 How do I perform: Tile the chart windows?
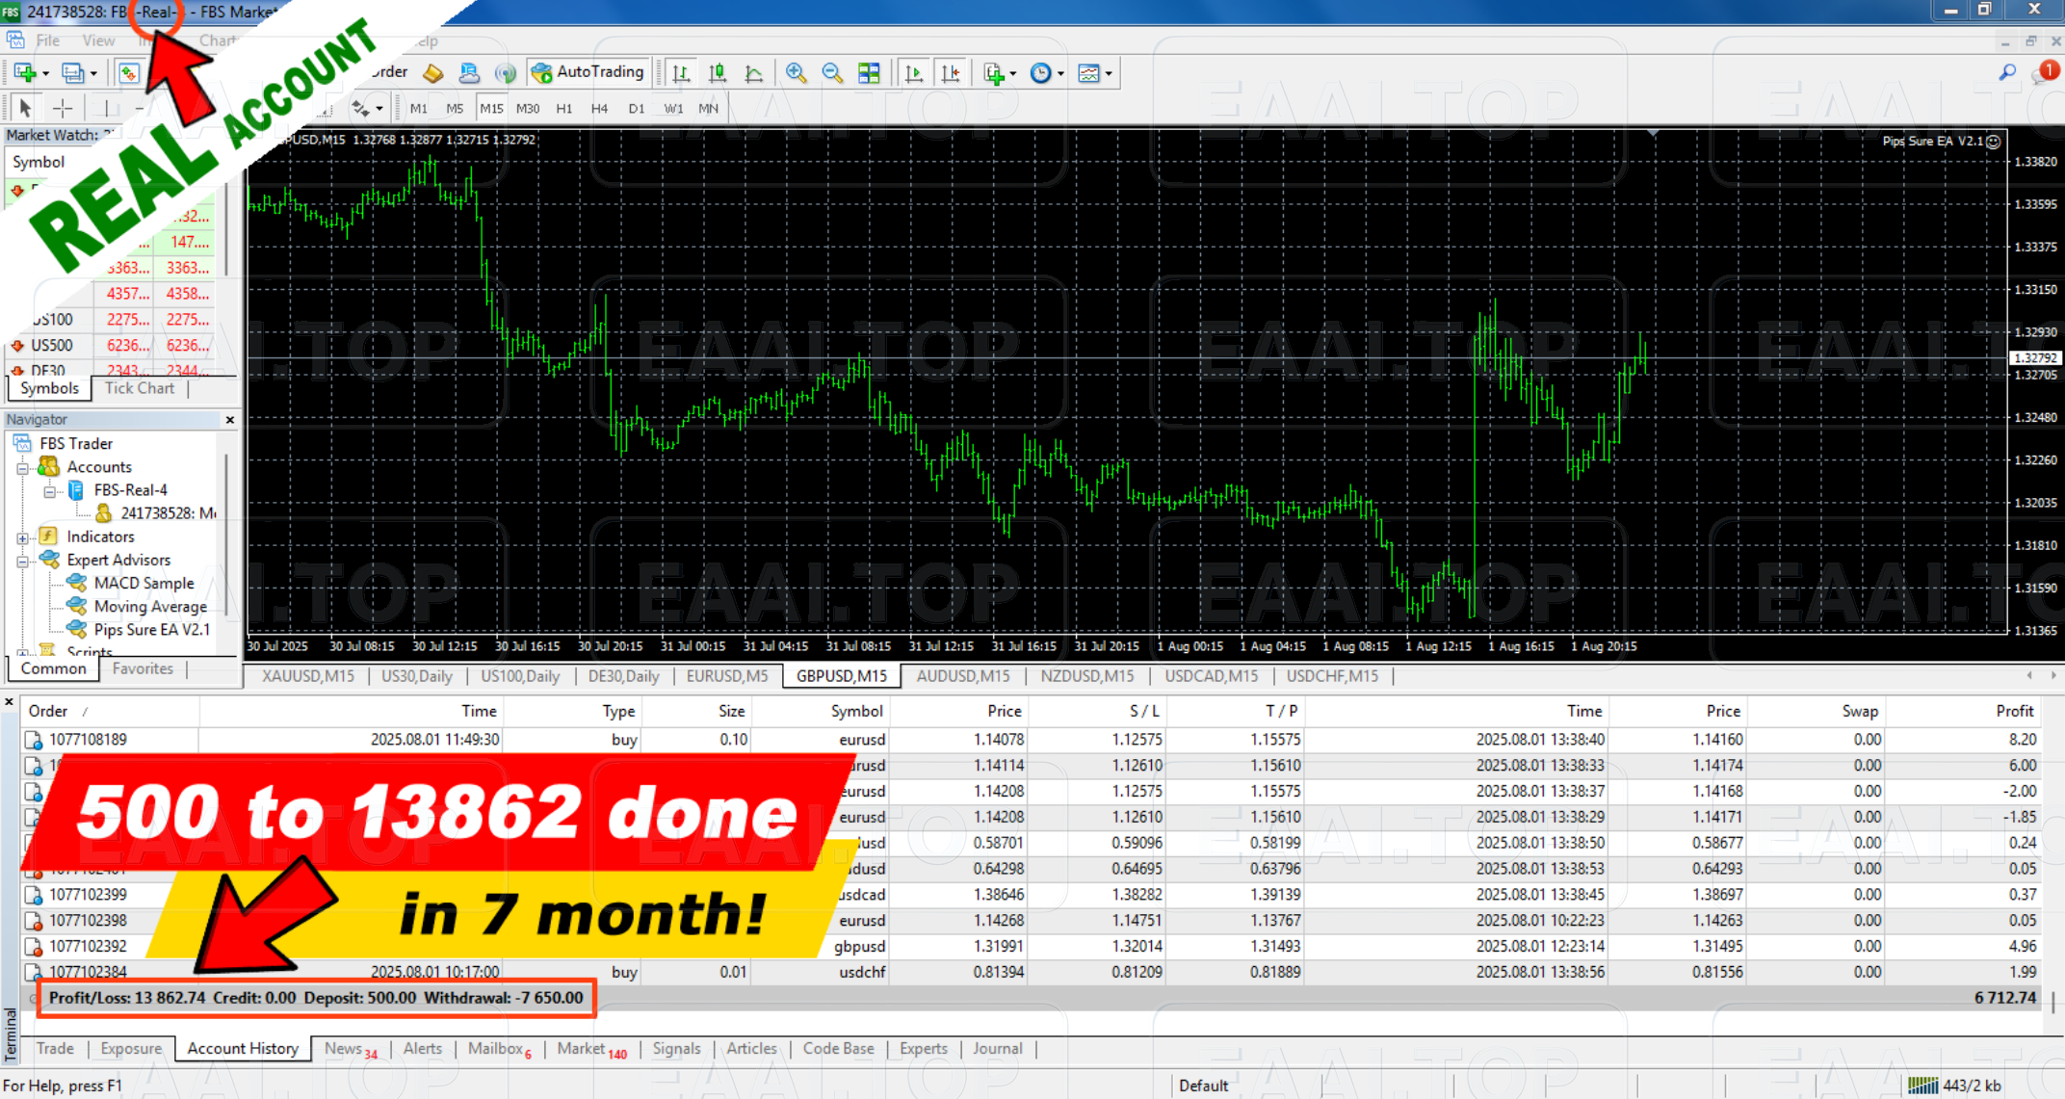click(x=869, y=72)
